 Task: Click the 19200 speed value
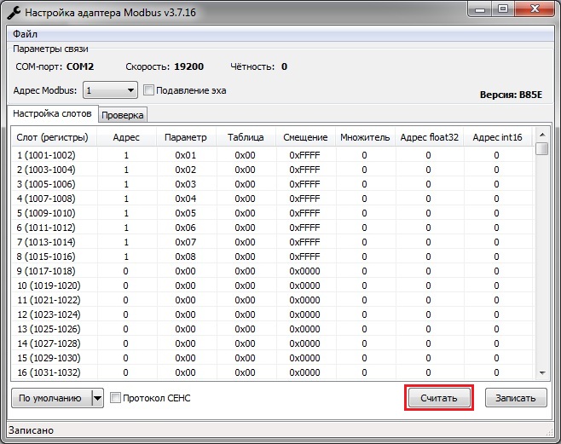(189, 66)
